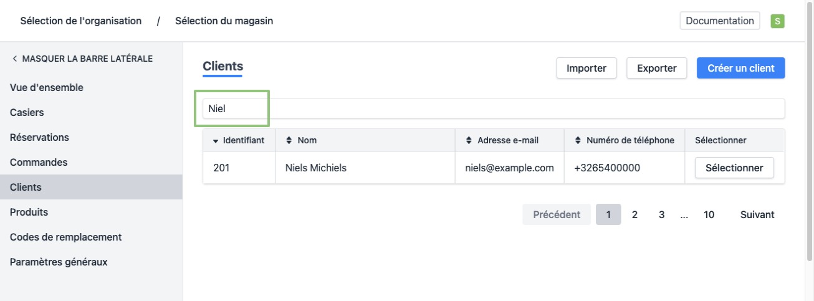Select the Niels Michiels client
Screen dimensions: 814x301
coord(734,168)
